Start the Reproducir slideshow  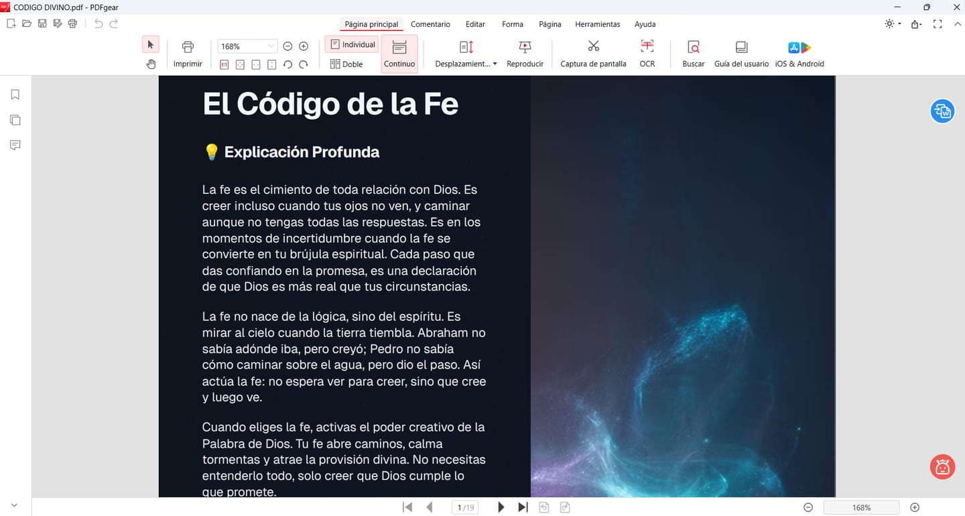tap(525, 54)
